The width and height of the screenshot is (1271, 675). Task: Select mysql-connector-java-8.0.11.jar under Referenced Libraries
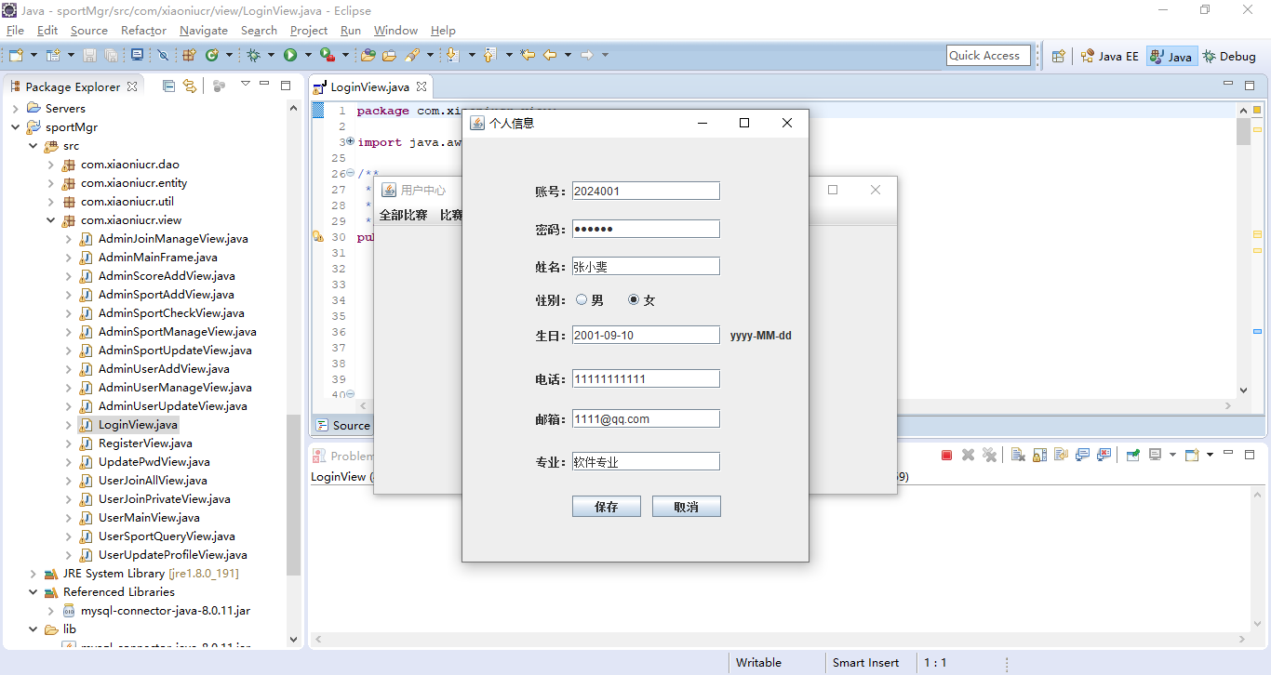[x=165, y=611]
